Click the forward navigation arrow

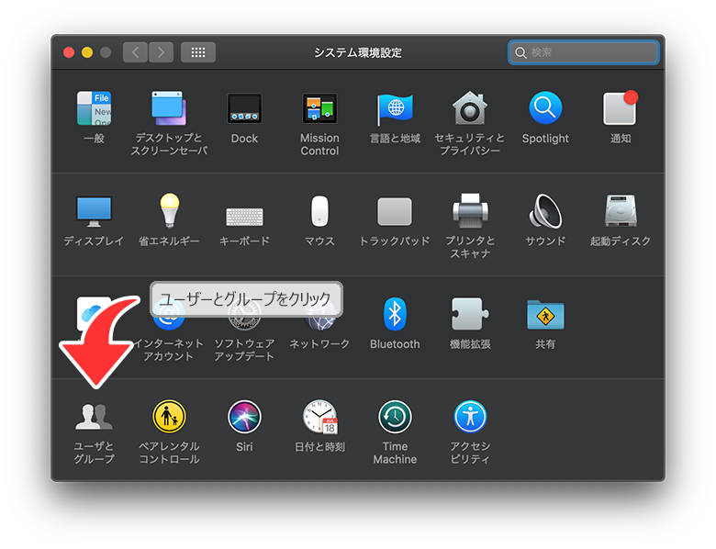(162, 52)
